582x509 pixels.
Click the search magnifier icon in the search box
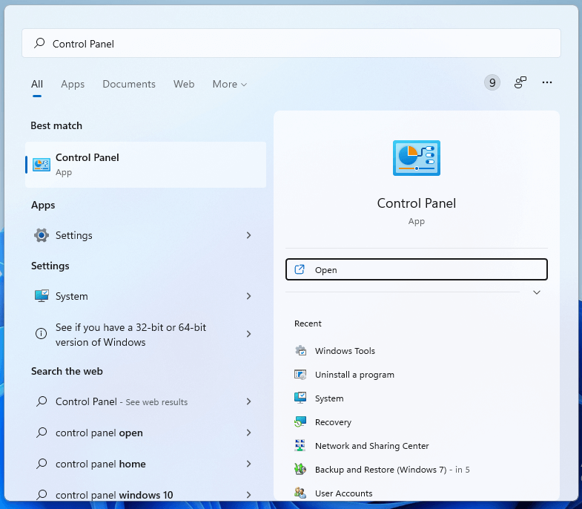pyautogui.click(x=39, y=44)
